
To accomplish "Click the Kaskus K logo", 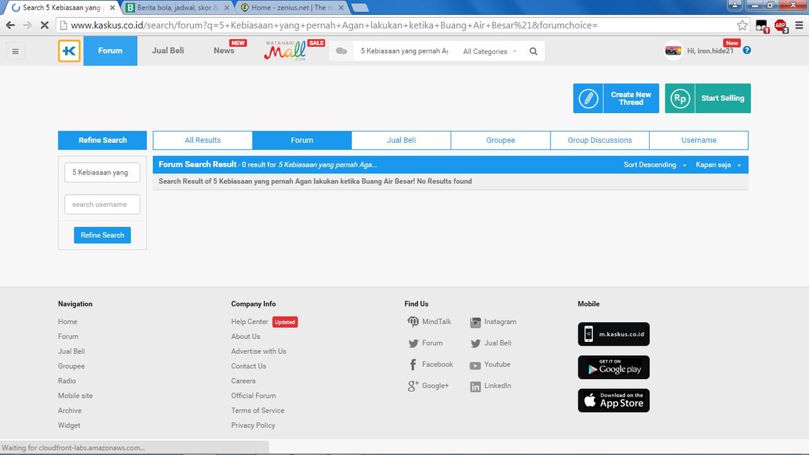I will pos(70,51).
